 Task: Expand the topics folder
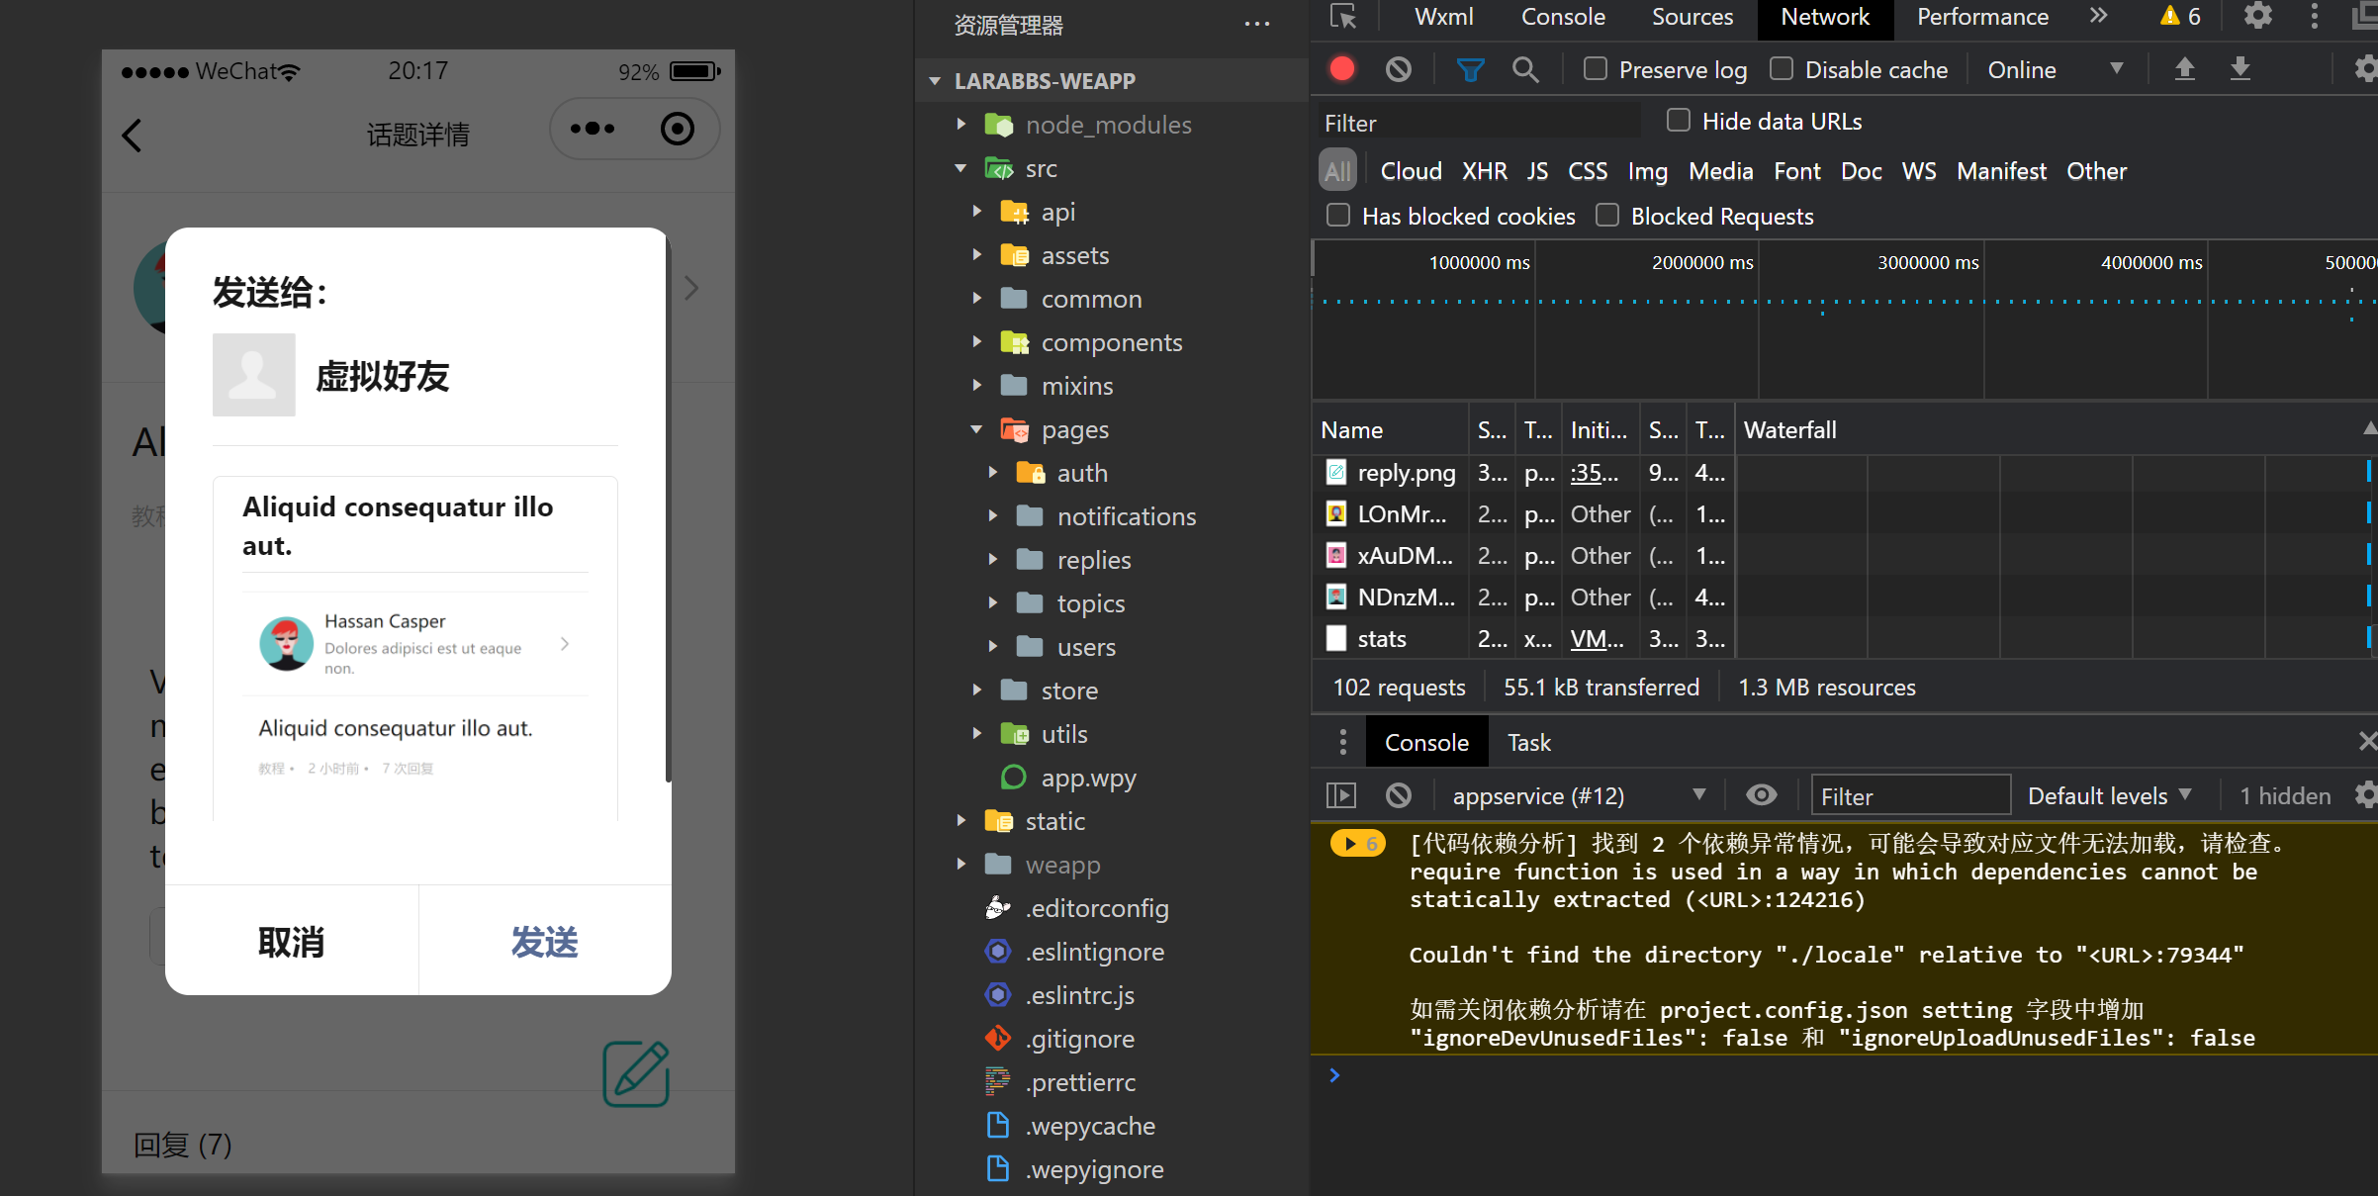point(992,603)
